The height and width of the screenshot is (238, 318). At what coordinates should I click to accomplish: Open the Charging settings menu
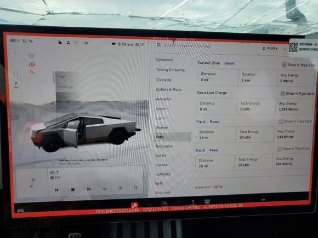click(164, 80)
